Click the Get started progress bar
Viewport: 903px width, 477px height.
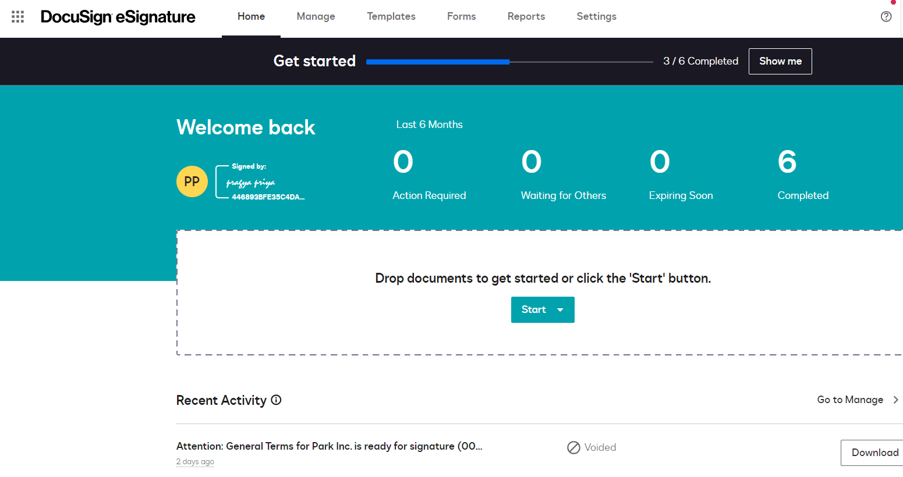pyautogui.click(x=509, y=61)
